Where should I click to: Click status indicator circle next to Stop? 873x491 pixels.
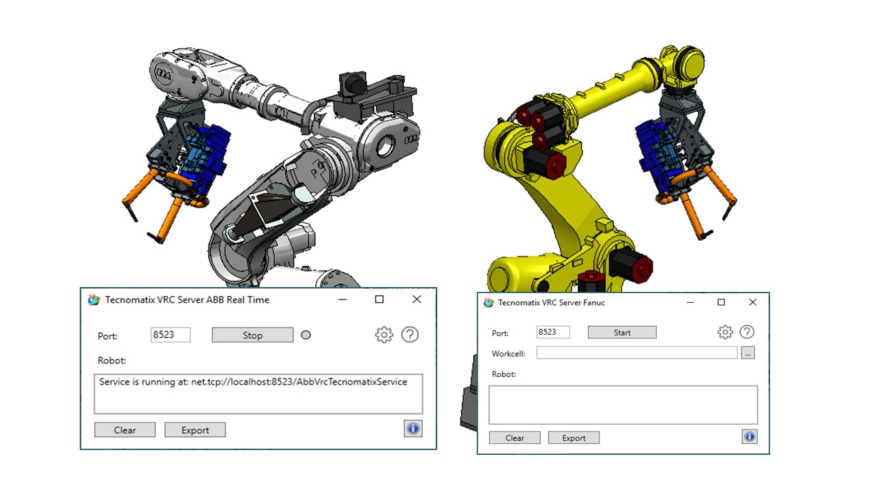[x=306, y=335]
